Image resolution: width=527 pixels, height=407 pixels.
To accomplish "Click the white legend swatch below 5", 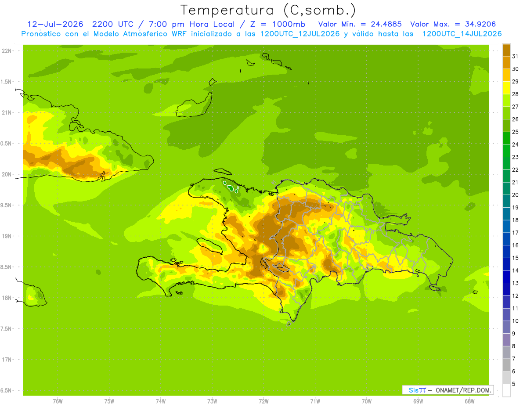I will (506, 390).
